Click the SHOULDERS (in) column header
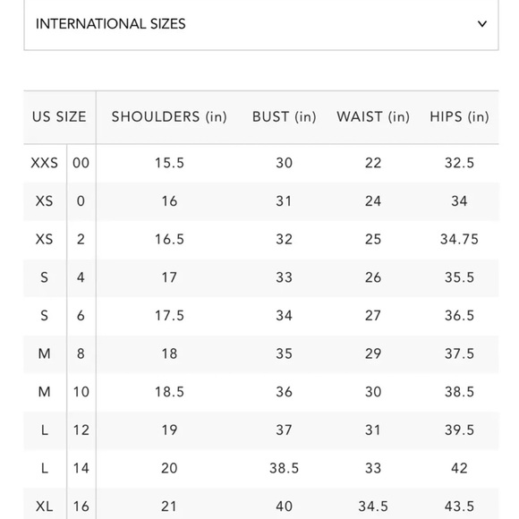The image size is (519, 519). [169, 117]
